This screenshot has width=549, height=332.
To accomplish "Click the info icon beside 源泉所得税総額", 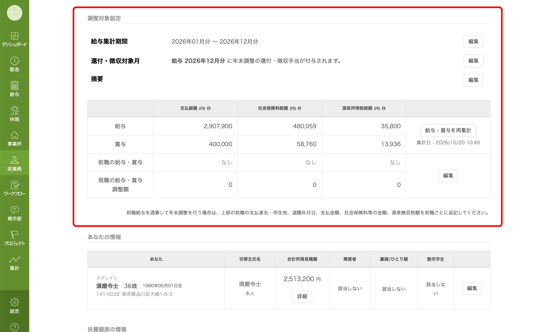I will coord(384,108).
